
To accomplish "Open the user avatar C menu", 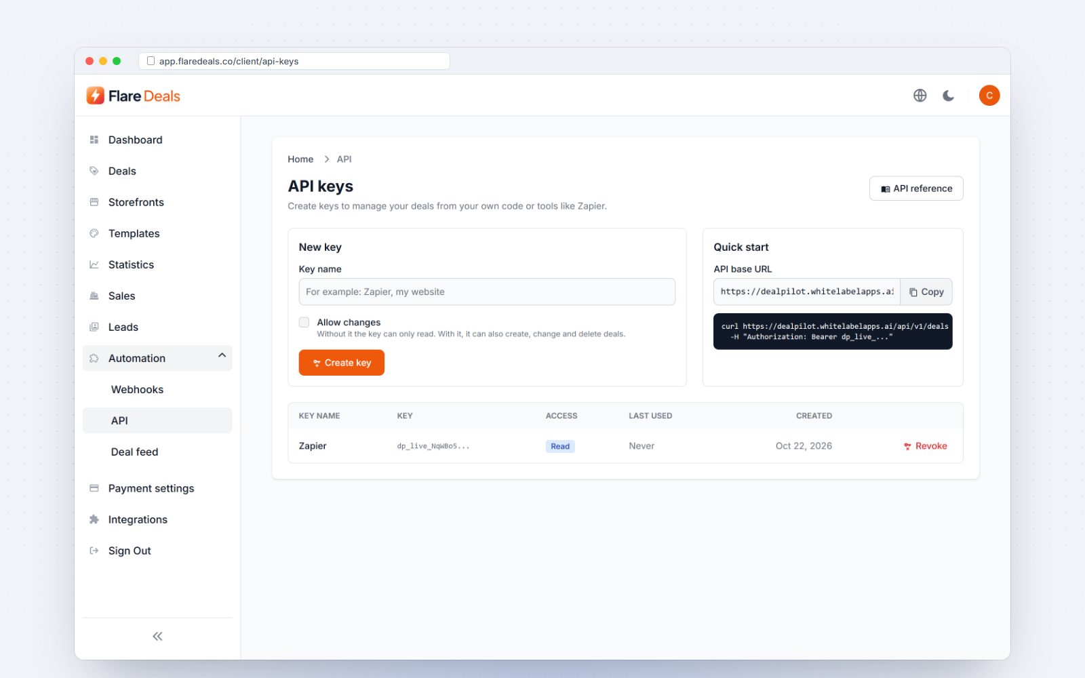I will pos(989,96).
